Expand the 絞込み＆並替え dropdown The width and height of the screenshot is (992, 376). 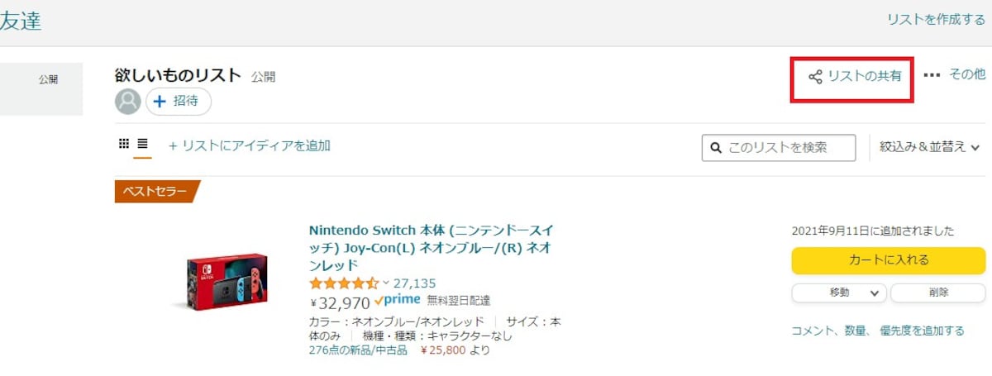point(930,147)
